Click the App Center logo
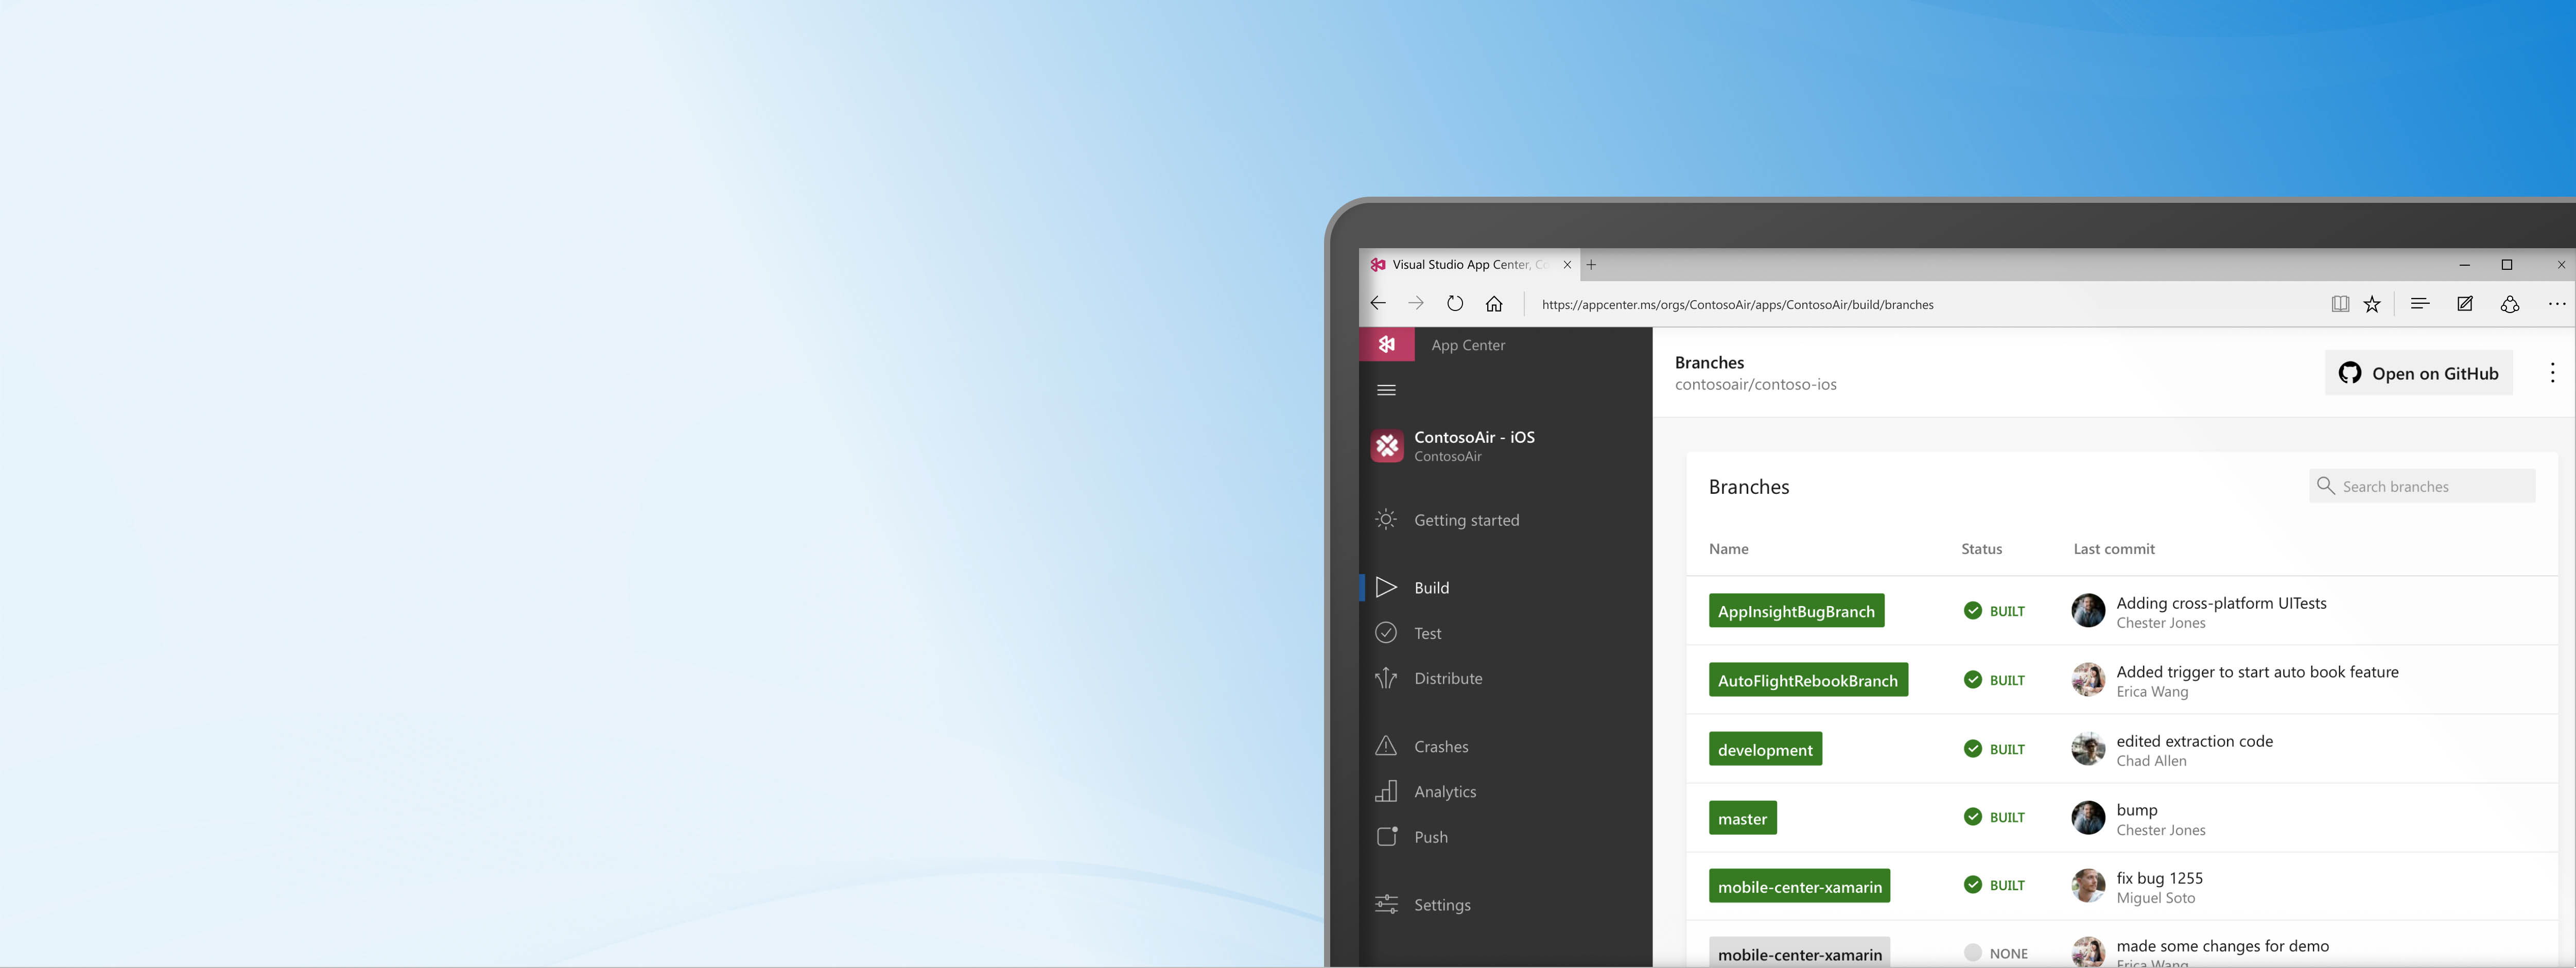Viewport: 2576px width, 968px height. [1388, 344]
